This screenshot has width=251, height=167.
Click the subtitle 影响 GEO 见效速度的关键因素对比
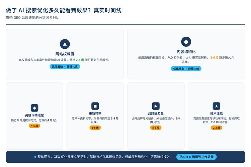[x=33, y=18]
